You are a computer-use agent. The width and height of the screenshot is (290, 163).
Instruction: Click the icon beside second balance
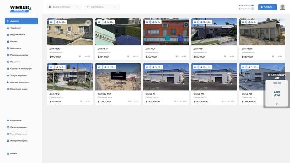253,9
